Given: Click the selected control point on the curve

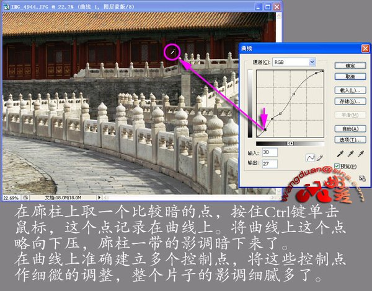Looking at the screenshot, I should tap(265, 130).
